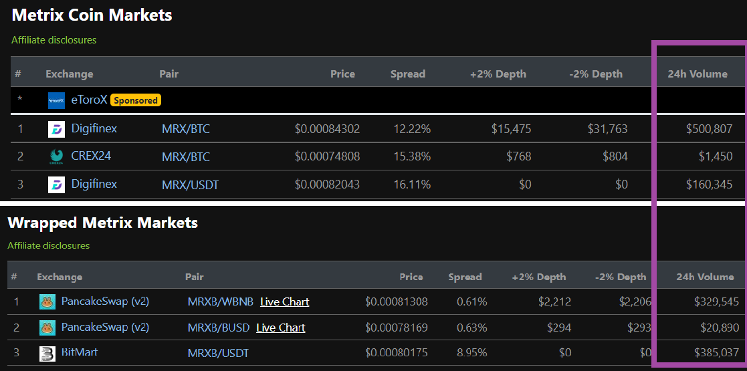Viewport: 747px width, 371px height.
Task: Click price $0.00074808
Action: (x=327, y=156)
